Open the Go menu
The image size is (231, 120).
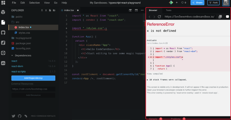(x=56, y=3)
